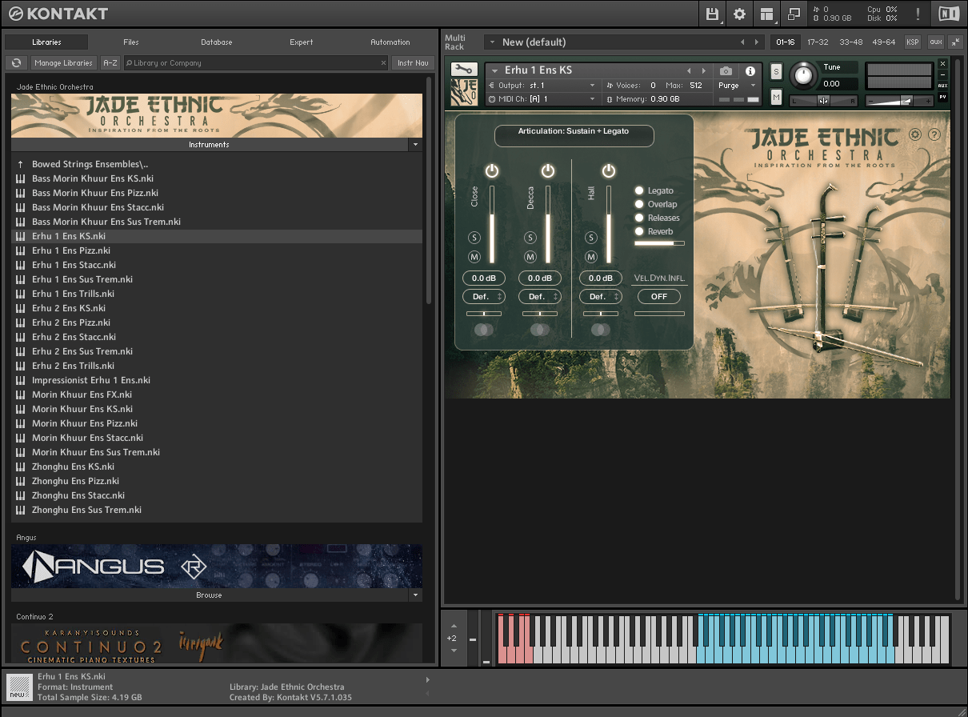Toggle Decca mic power button

pos(548,171)
